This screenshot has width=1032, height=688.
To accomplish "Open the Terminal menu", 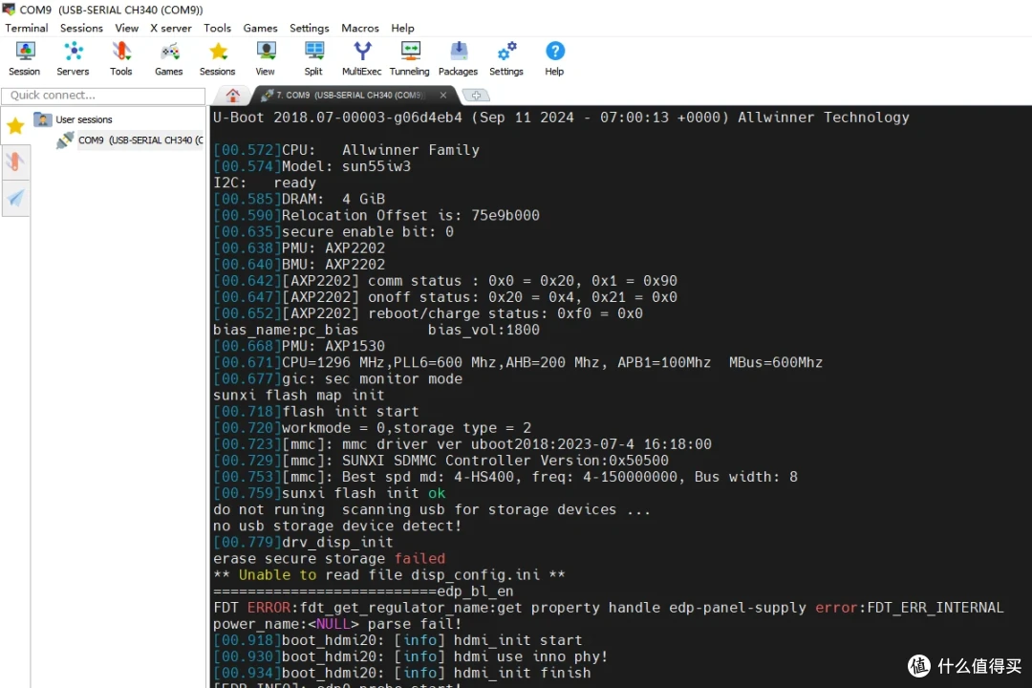I will (27, 28).
